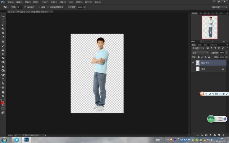Select the Rectangular Marquee tool

pos(3,21)
